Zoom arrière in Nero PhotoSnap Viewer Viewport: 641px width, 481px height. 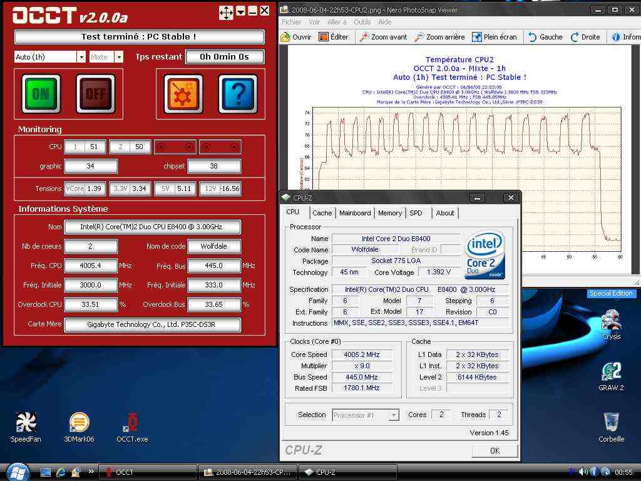tap(439, 37)
